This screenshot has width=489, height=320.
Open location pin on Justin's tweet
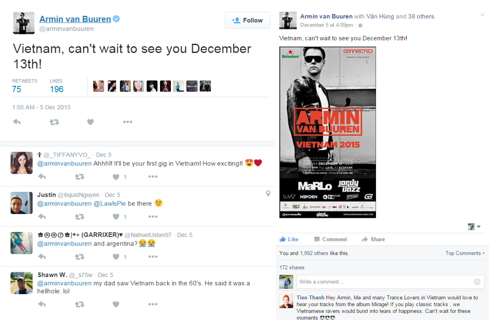pyautogui.click(x=268, y=194)
